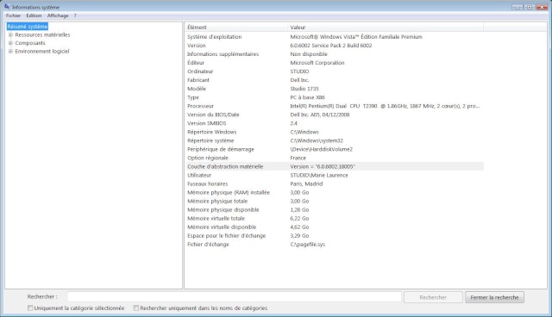
Task: Select the Modèle row
Action: coord(334,89)
